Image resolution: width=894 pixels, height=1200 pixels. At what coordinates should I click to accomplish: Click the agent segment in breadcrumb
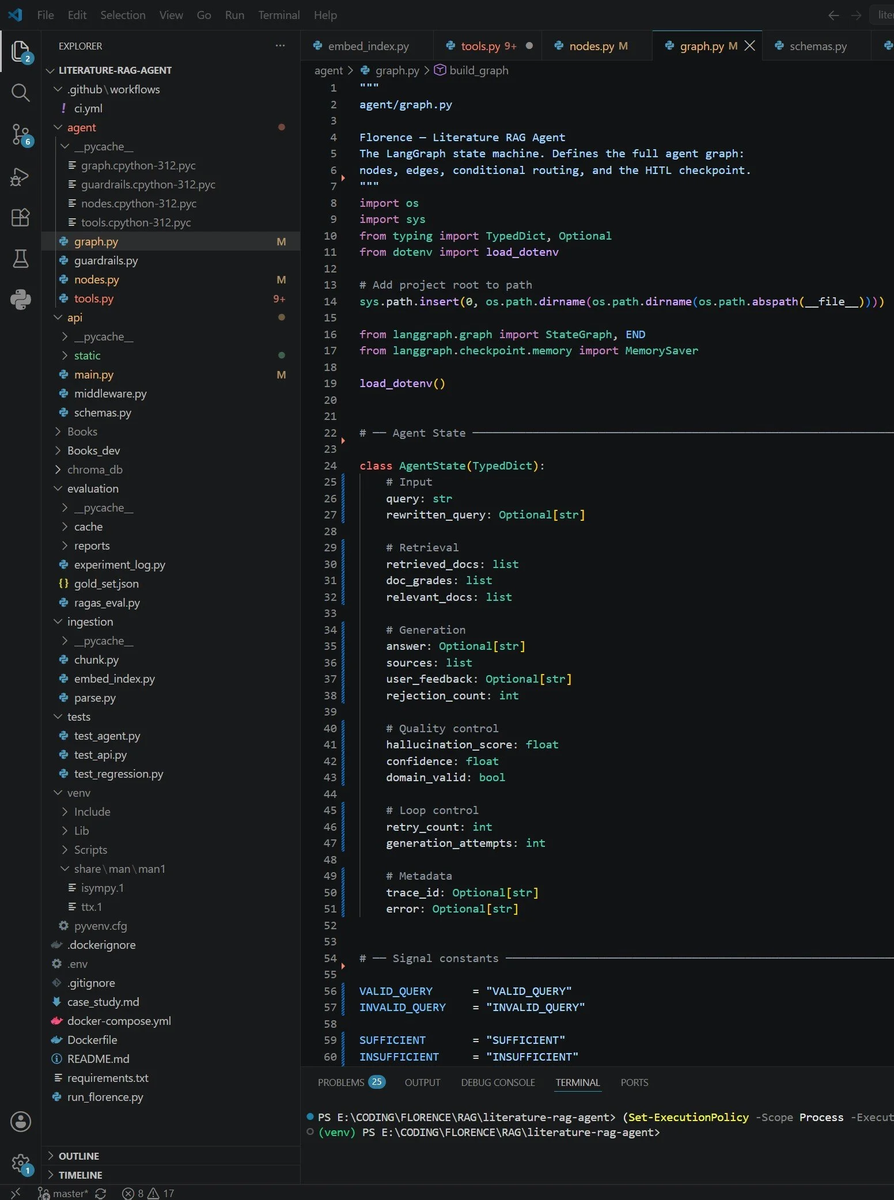coord(328,70)
